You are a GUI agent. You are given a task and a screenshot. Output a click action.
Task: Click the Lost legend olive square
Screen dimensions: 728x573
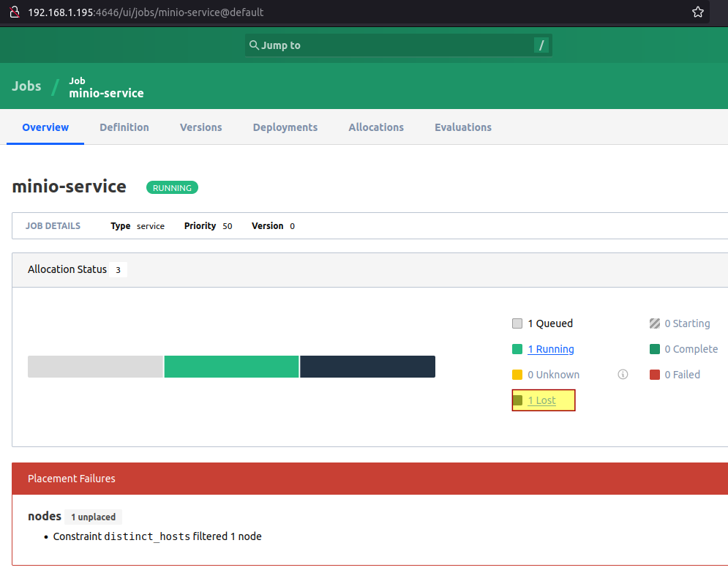[517, 400]
